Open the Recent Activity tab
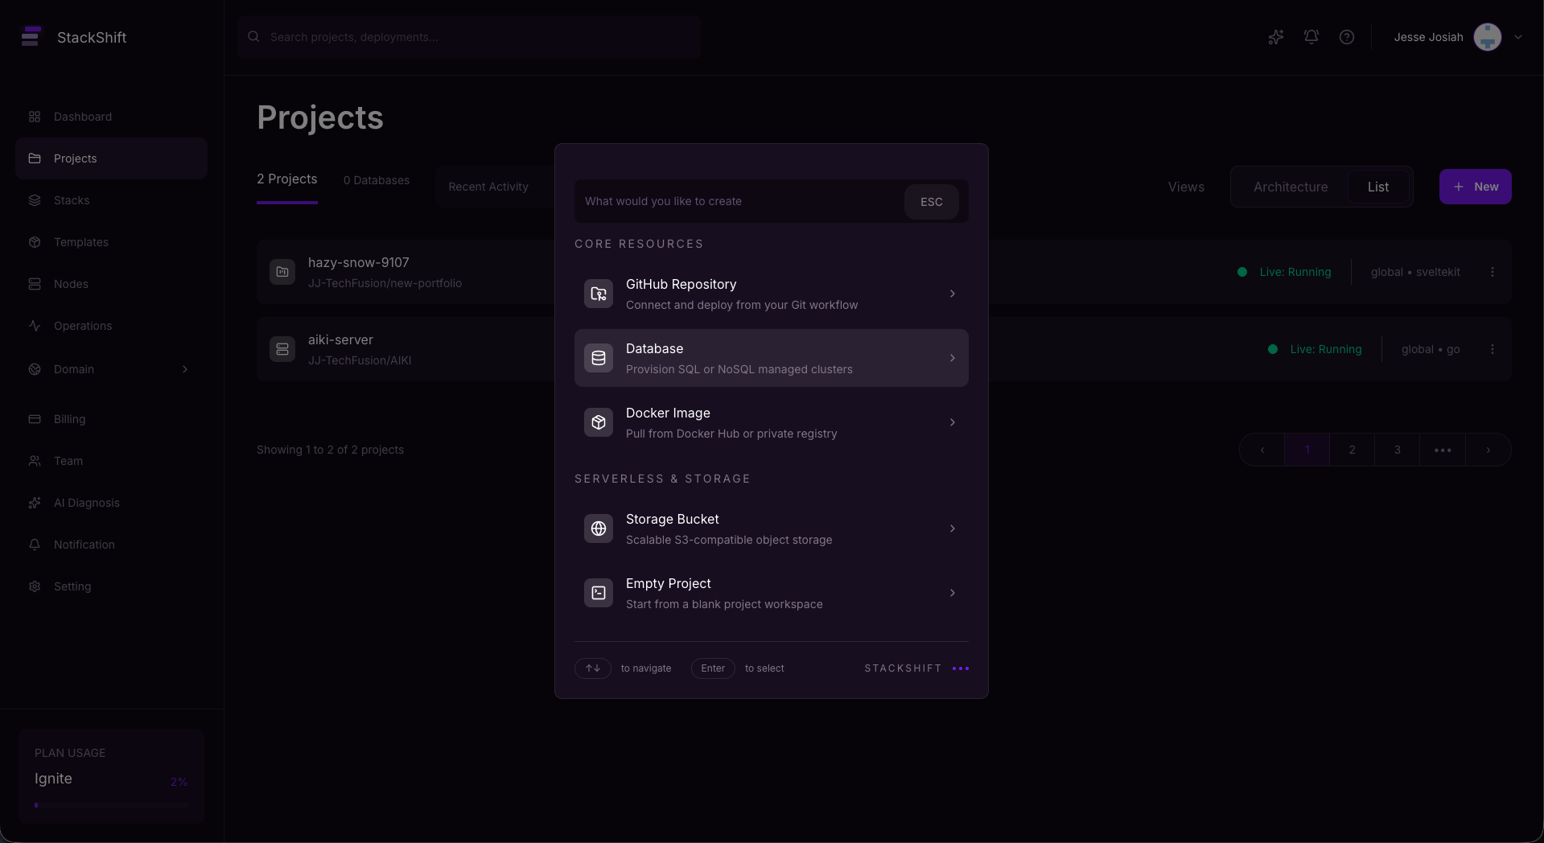The image size is (1544, 843). point(488,186)
